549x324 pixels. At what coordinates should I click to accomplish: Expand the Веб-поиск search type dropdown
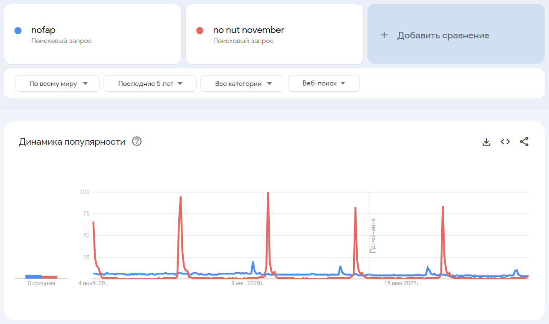[x=324, y=83]
